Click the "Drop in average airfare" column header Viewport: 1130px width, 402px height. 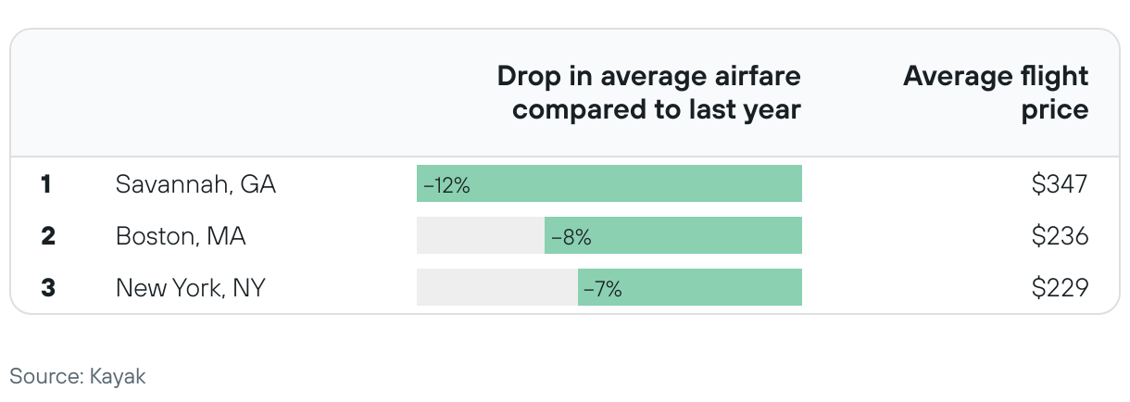pos(648,93)
